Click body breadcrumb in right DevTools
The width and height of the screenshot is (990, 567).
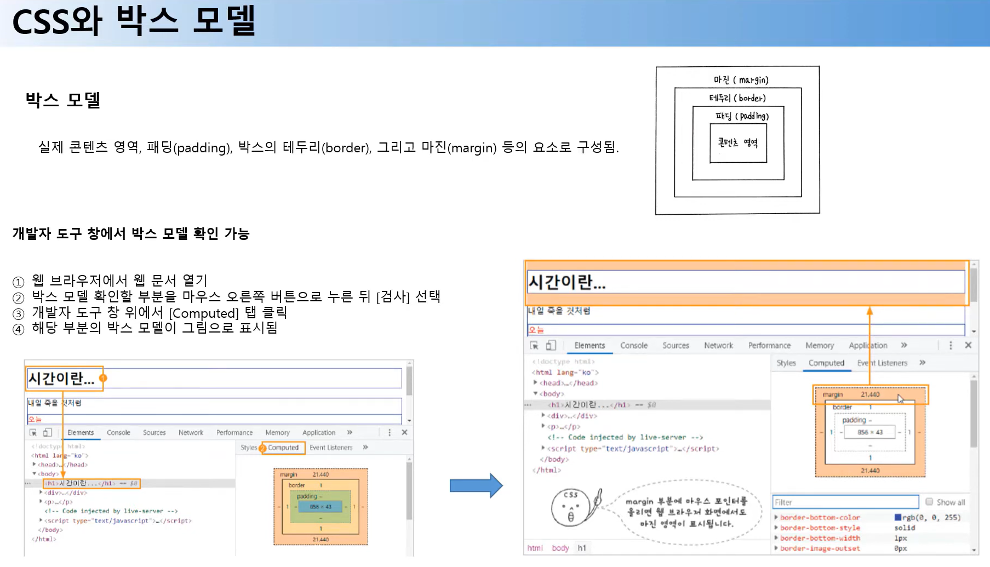(x=560, y=548)
